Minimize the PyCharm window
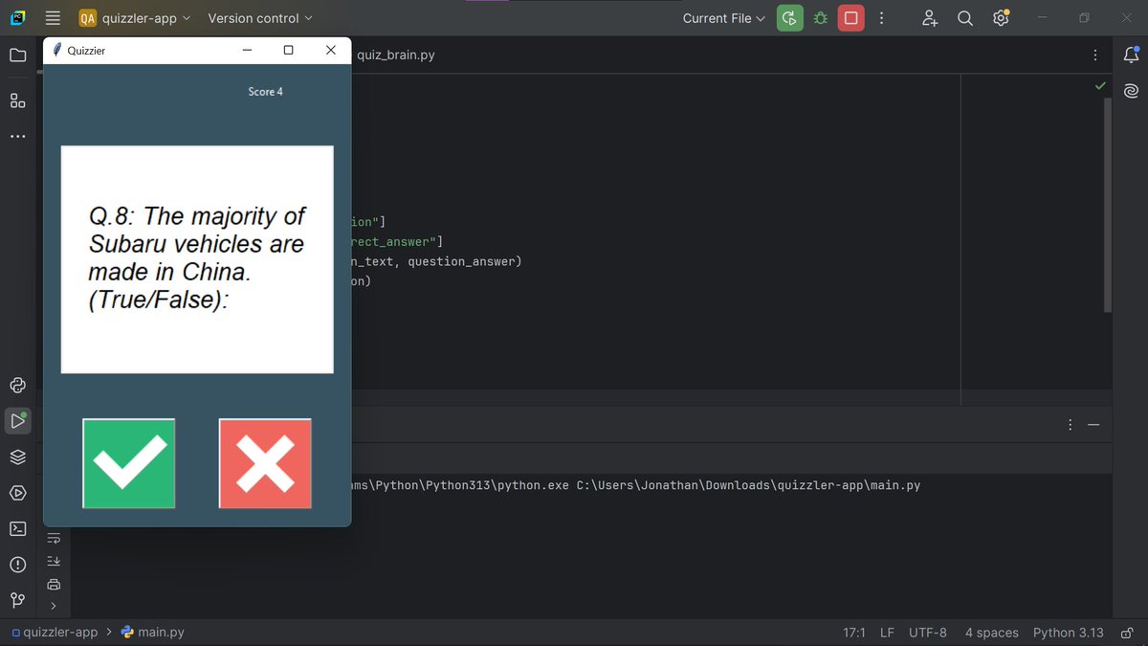Image resolution: width=1148 pixels, height=646 pixels. coord(1043,18)
